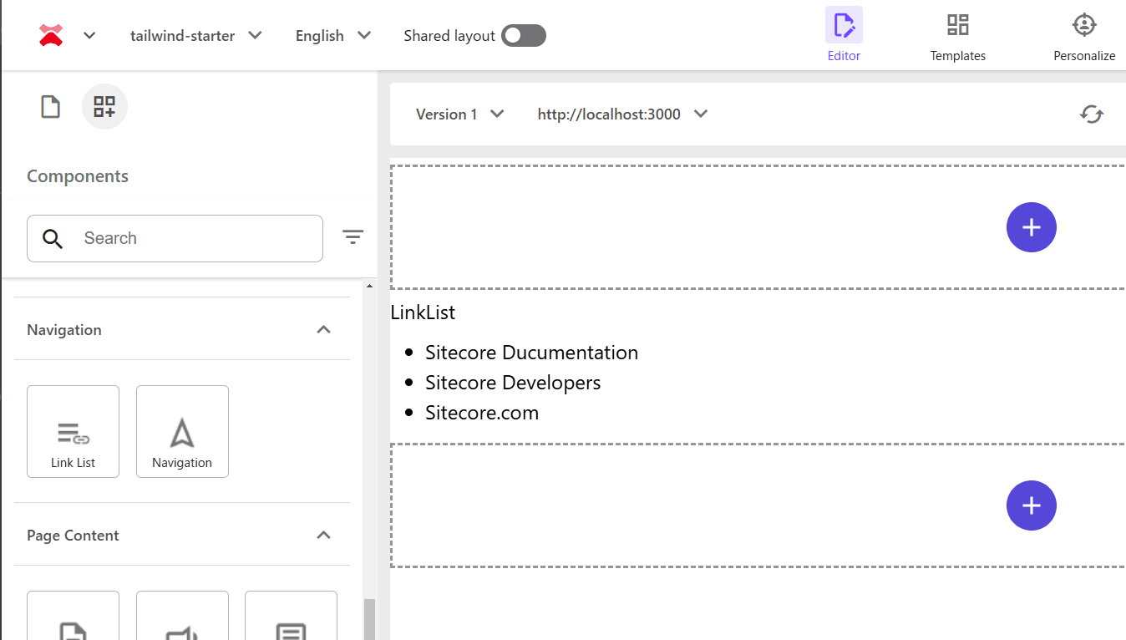1126x640 pixels.
Task: Open the Pages document icon tab
Action: [51, 107]
